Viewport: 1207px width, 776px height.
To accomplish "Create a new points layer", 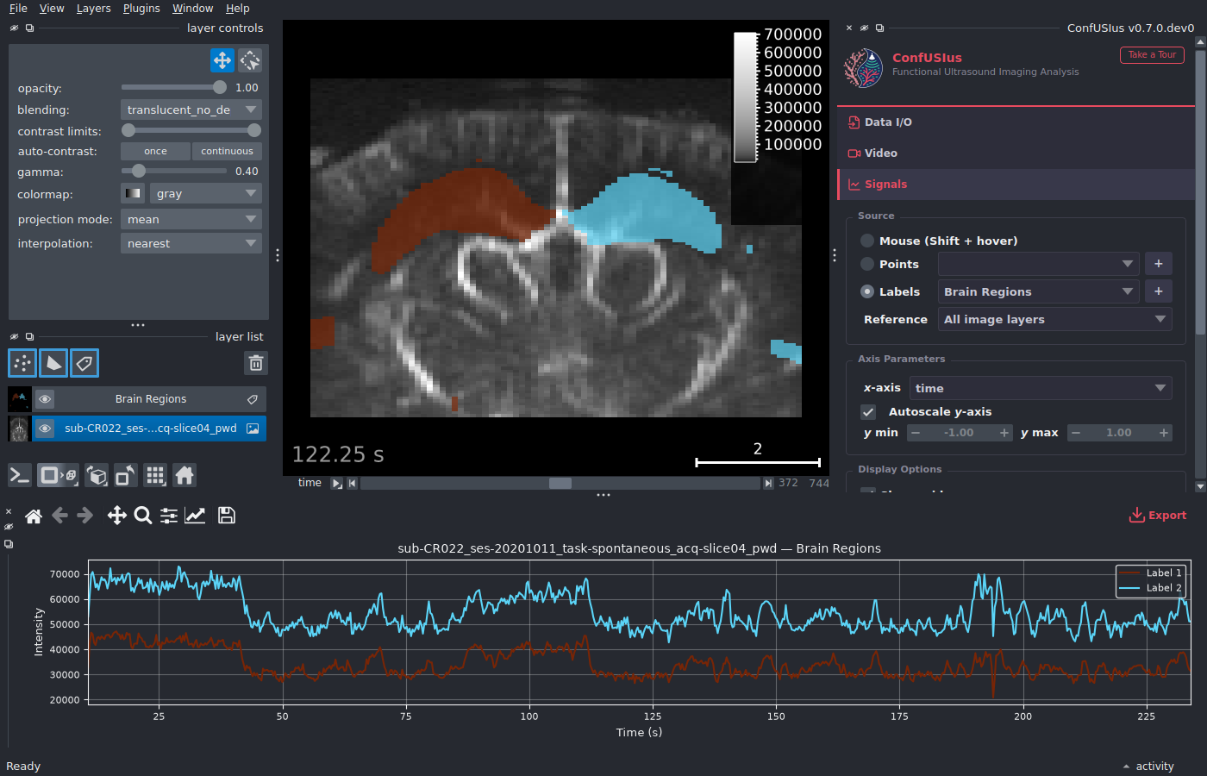I will pos(22,363).
